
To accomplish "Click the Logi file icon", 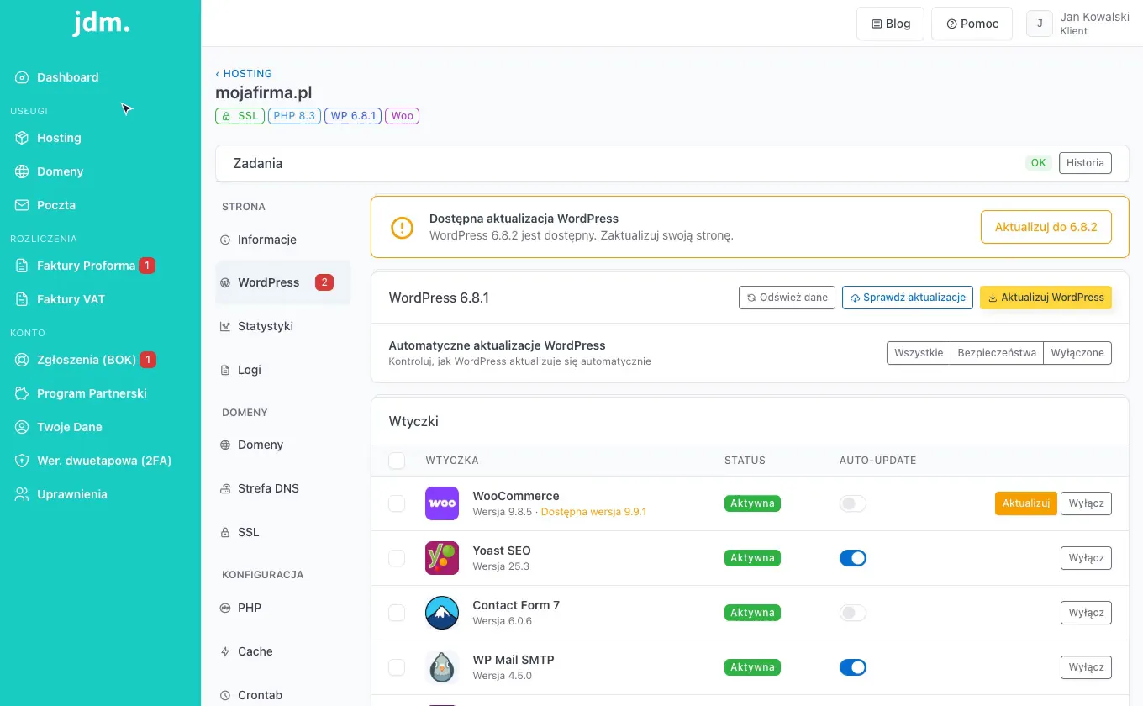I will point(225,370).
